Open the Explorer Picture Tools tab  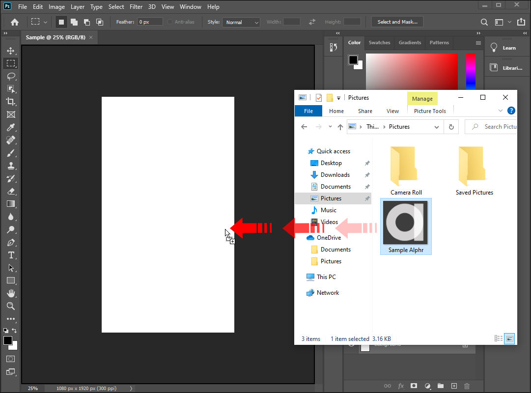pos(430,111)
